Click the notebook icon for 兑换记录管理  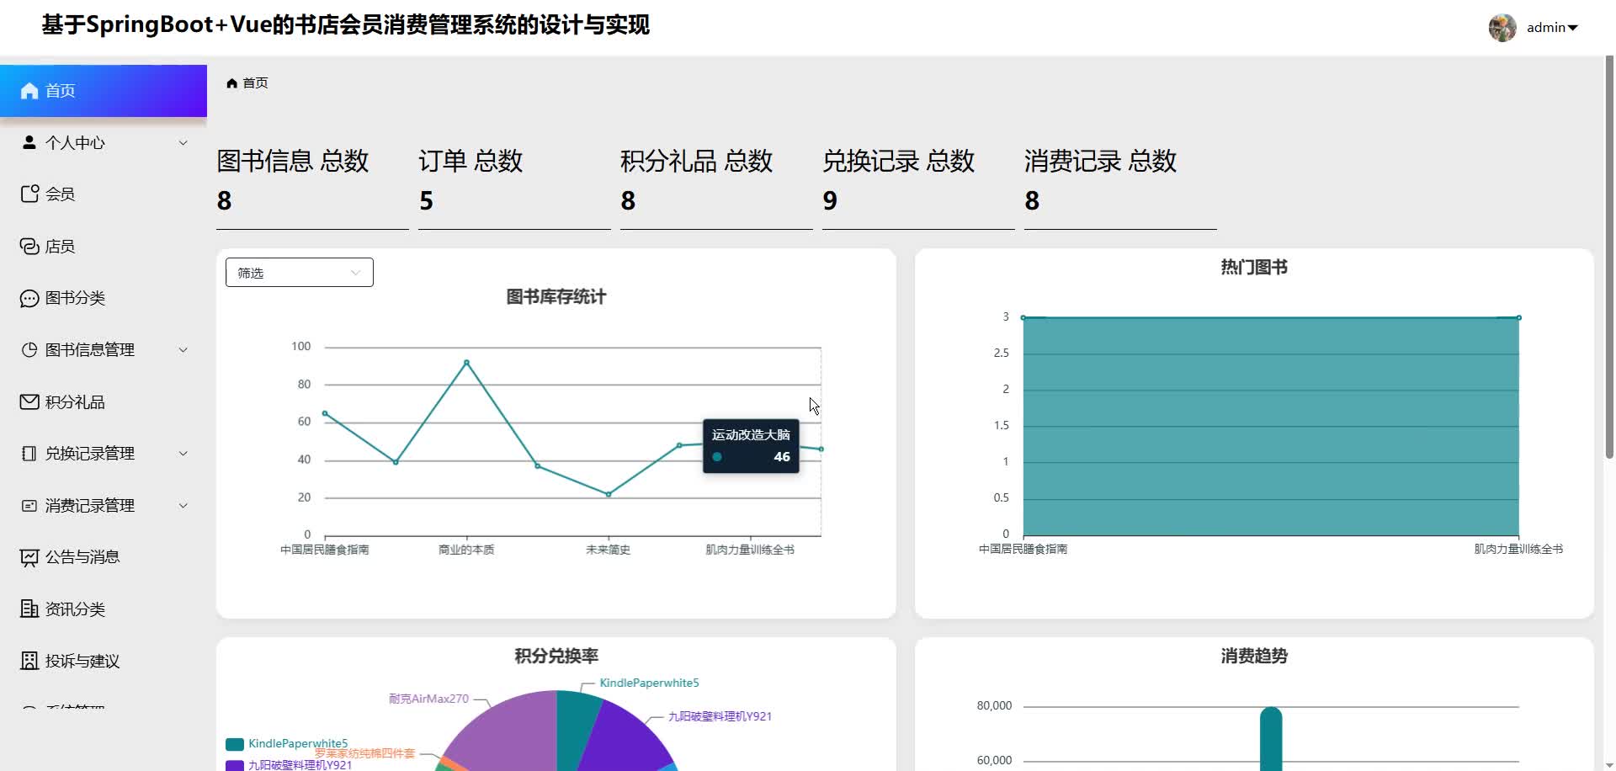tap(29, 454)
